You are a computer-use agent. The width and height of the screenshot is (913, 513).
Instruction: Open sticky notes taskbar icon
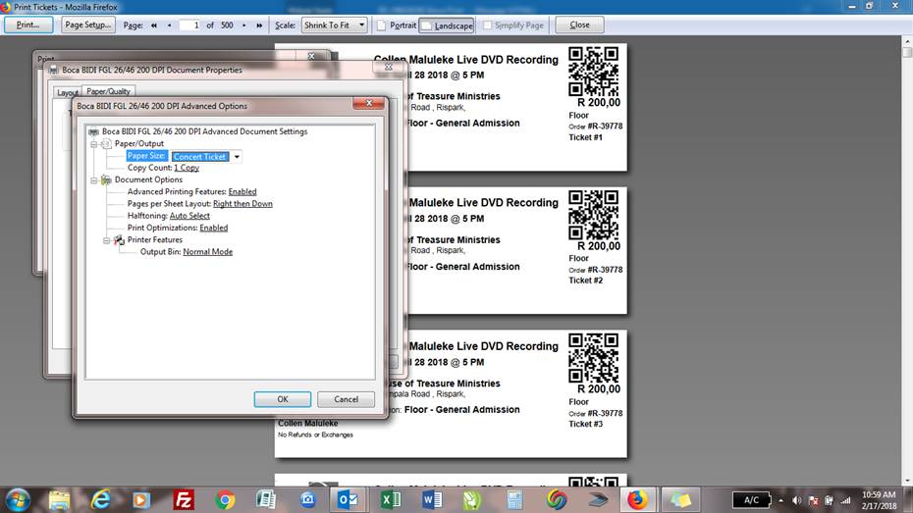pyautogui.click(x=680, y=499)
